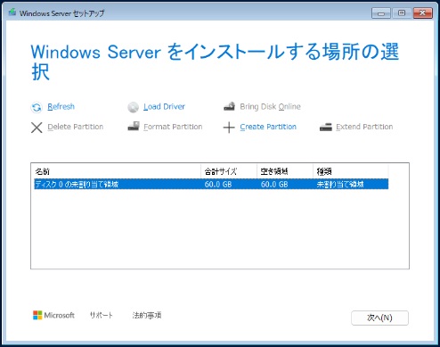Click the Microsoft four-color logo
The height and width of the screenshot is (347, 440).
point(37,315)
